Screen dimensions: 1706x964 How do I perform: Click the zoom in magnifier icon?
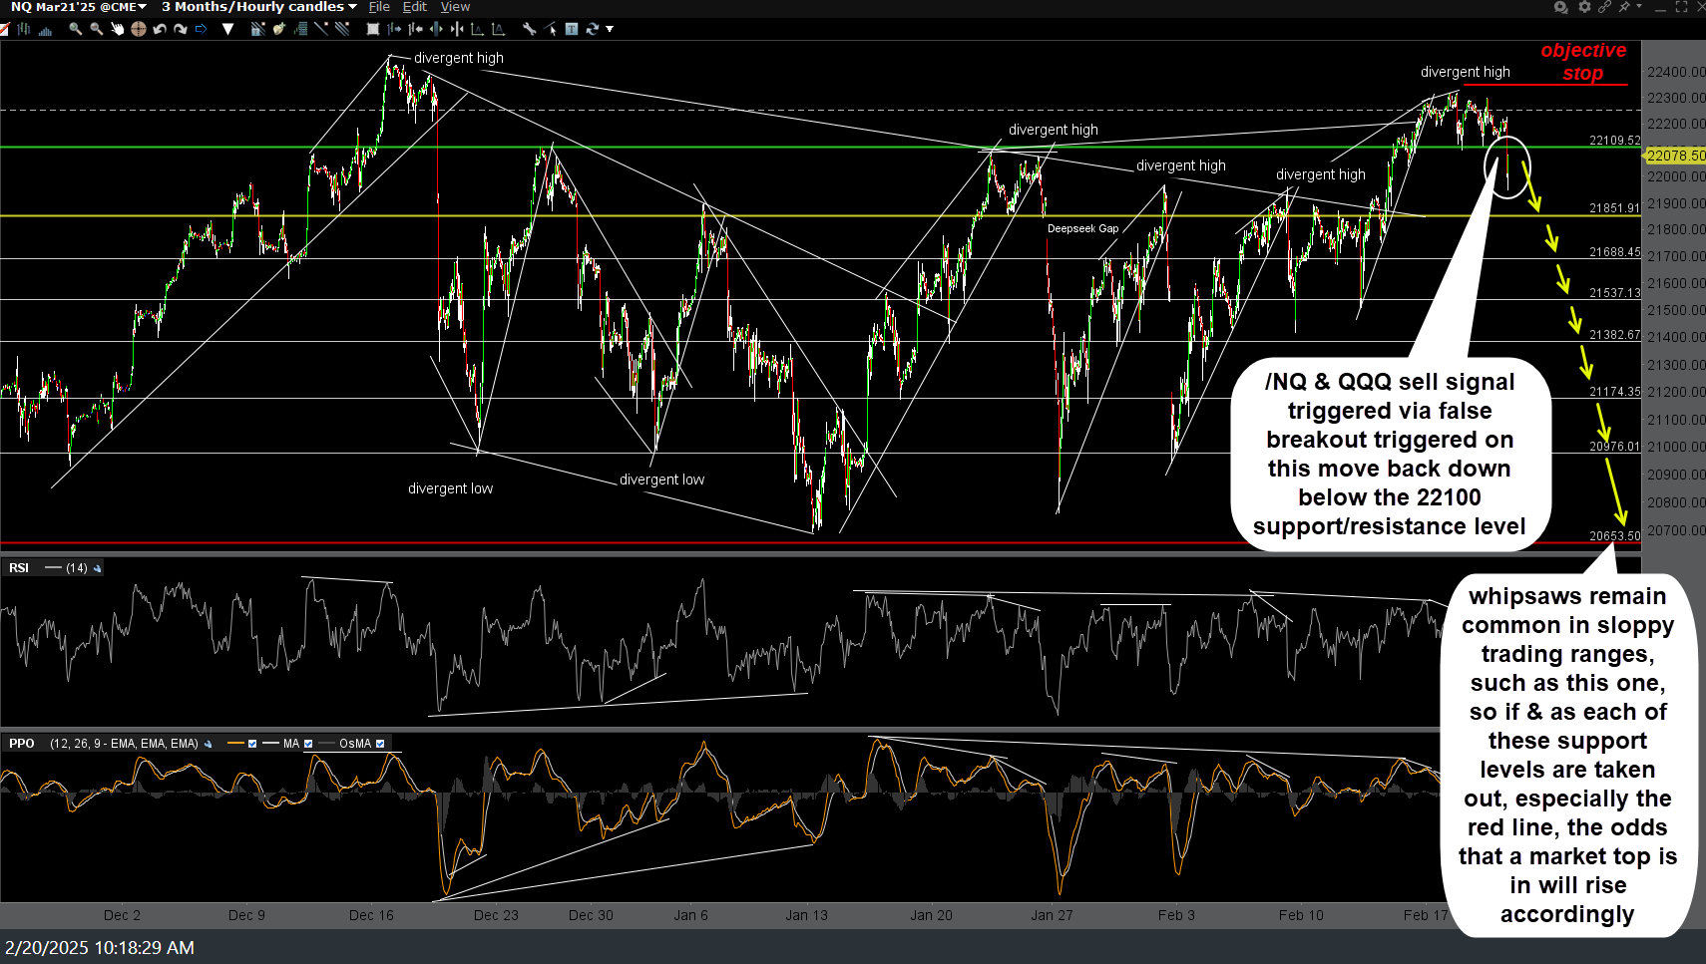[x=75, y=29]
